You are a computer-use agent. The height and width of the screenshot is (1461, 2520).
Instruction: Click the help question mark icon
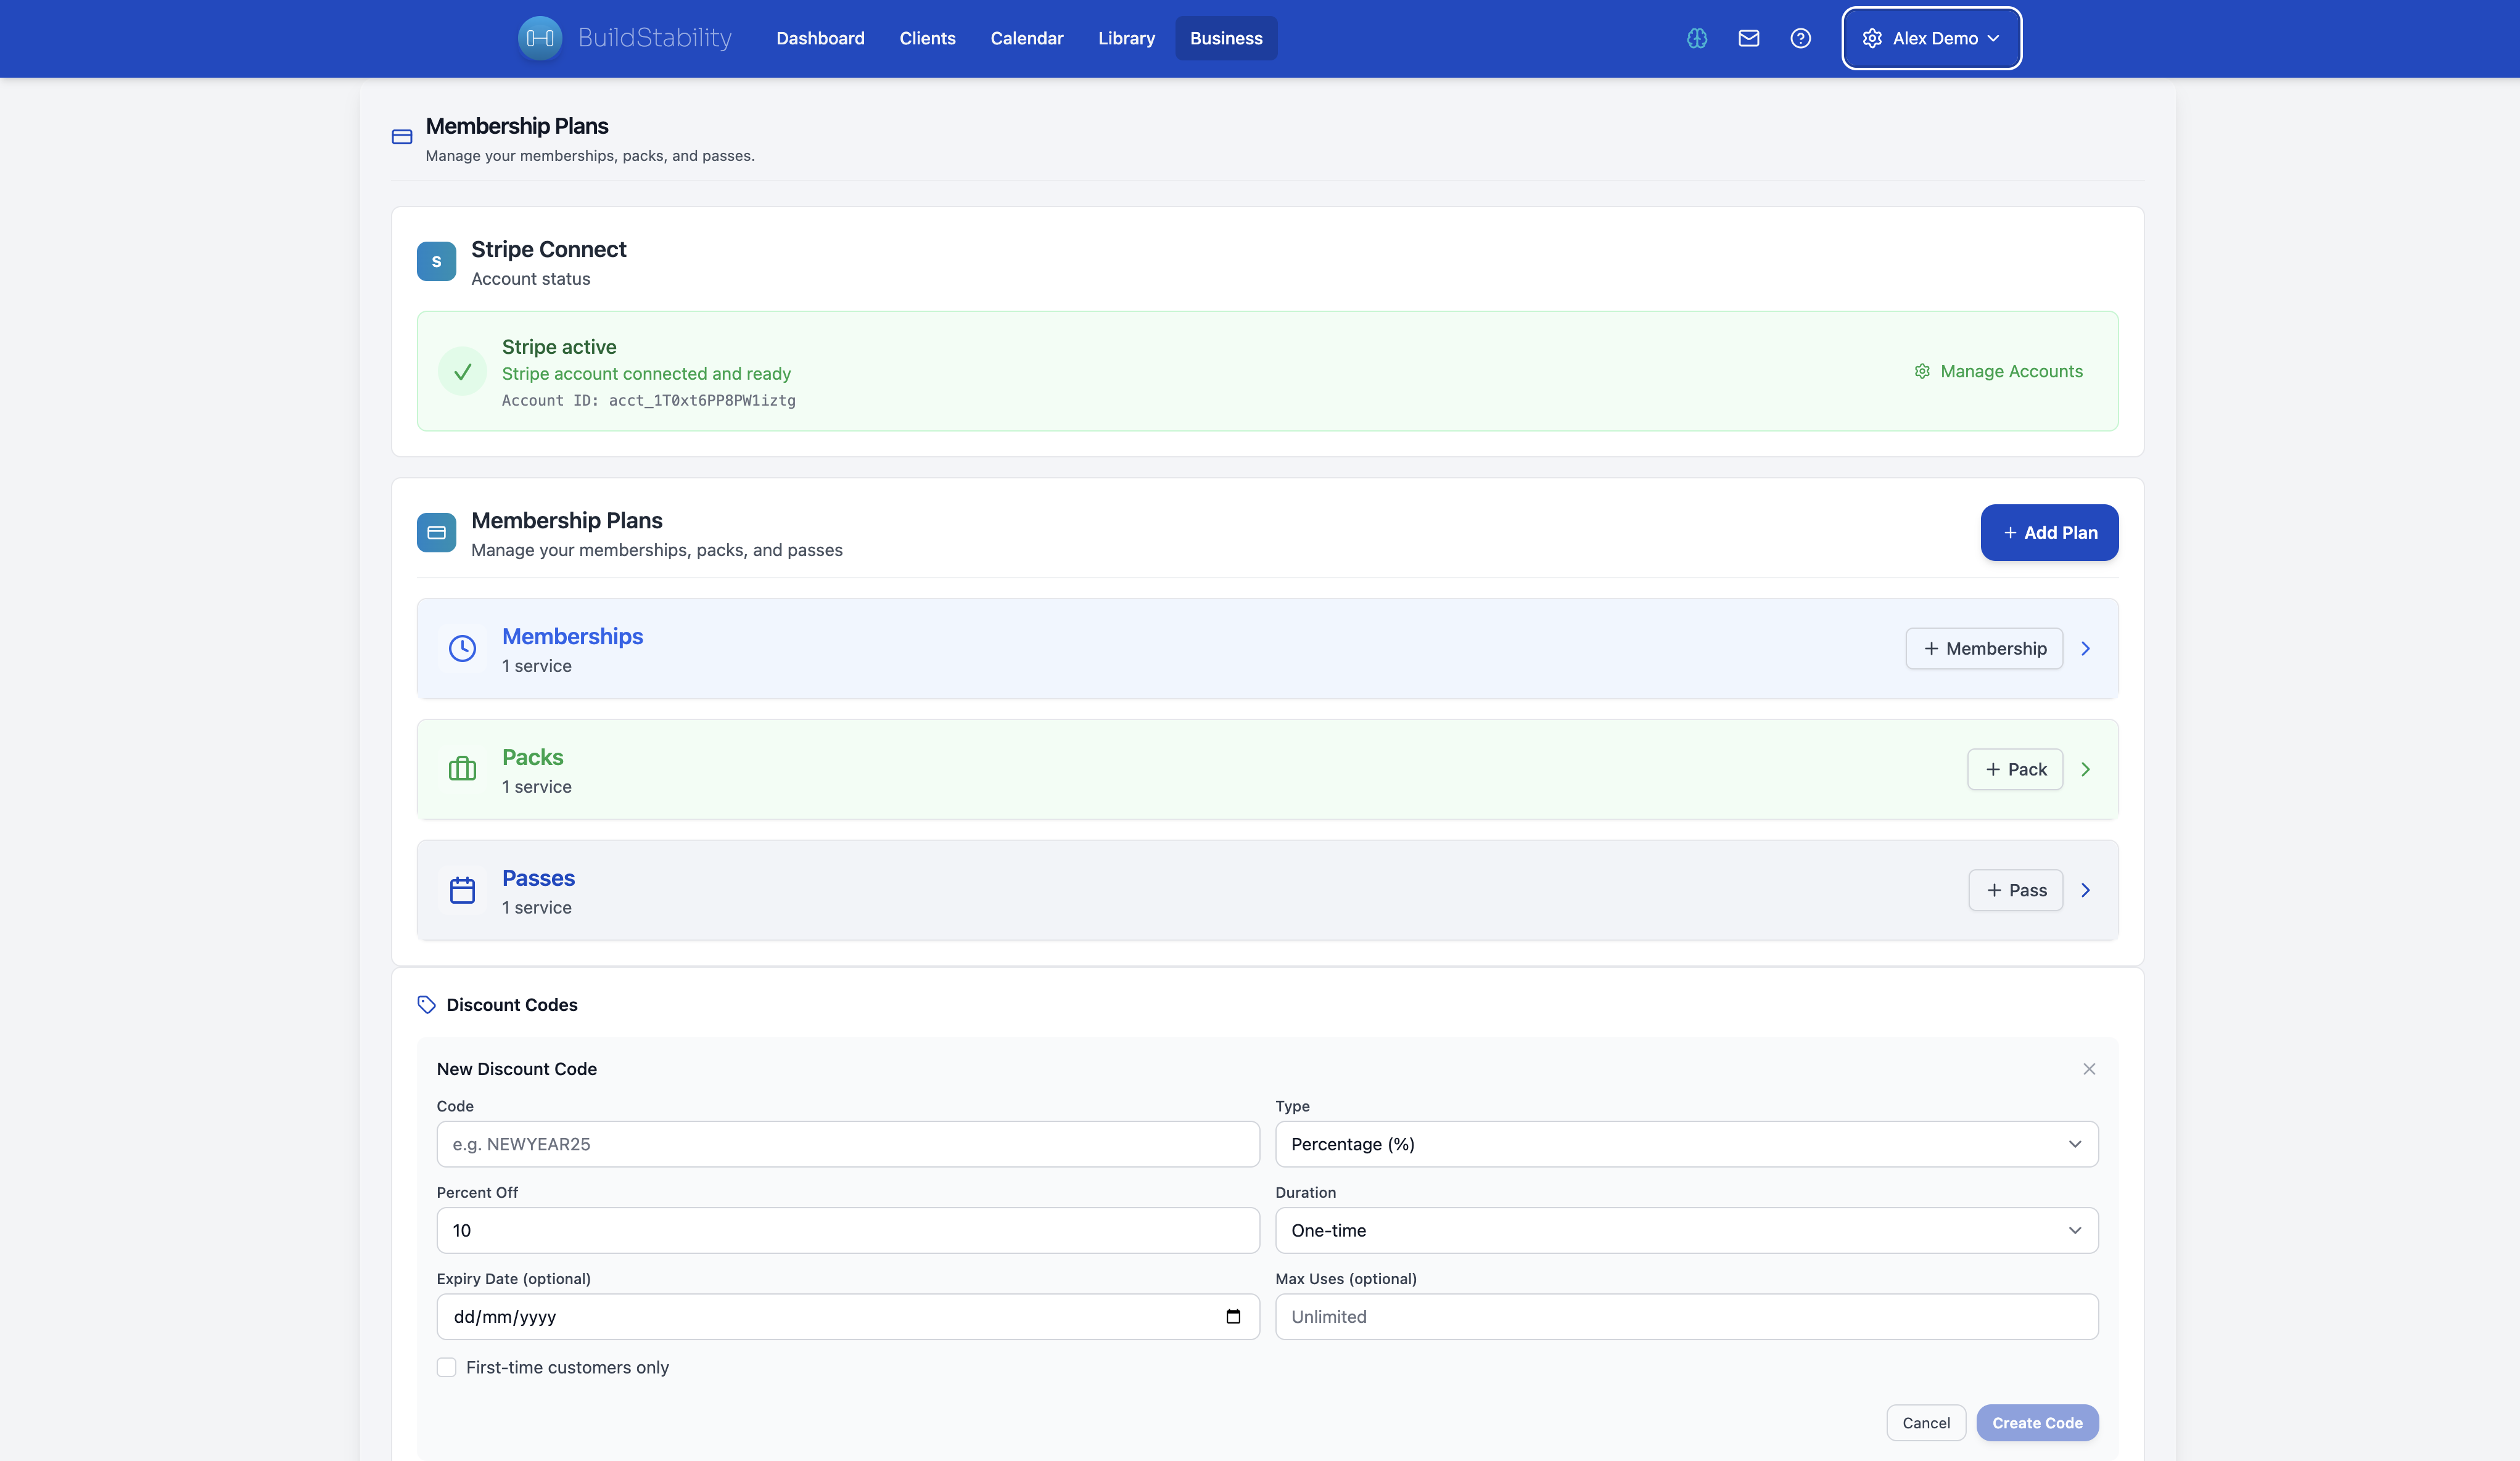click(1801, 38)
